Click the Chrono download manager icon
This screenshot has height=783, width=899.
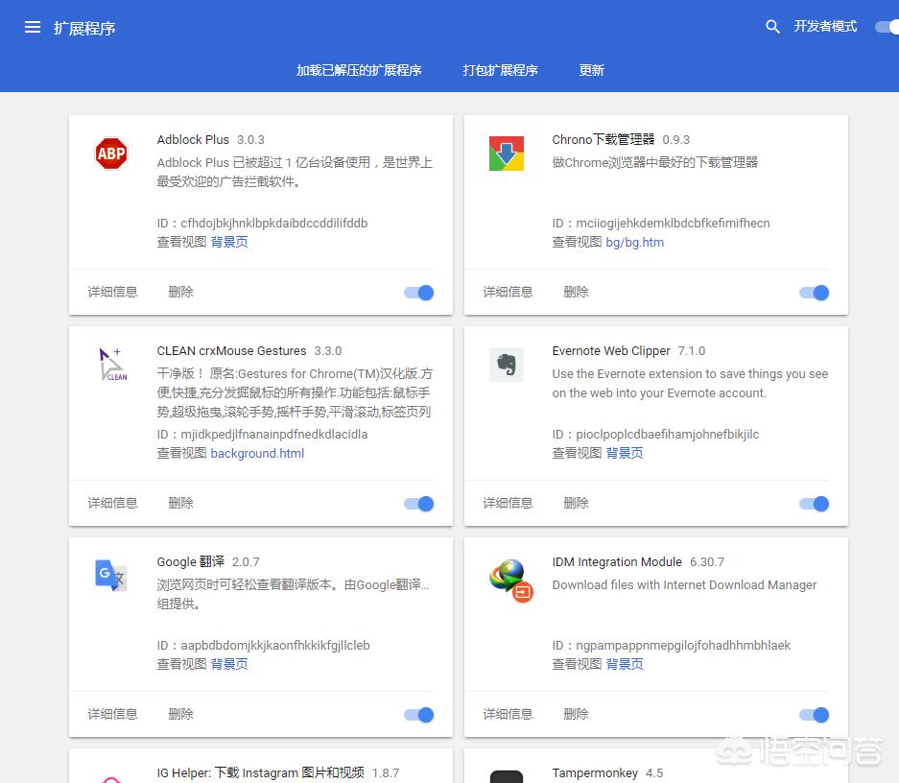(507, 154)
